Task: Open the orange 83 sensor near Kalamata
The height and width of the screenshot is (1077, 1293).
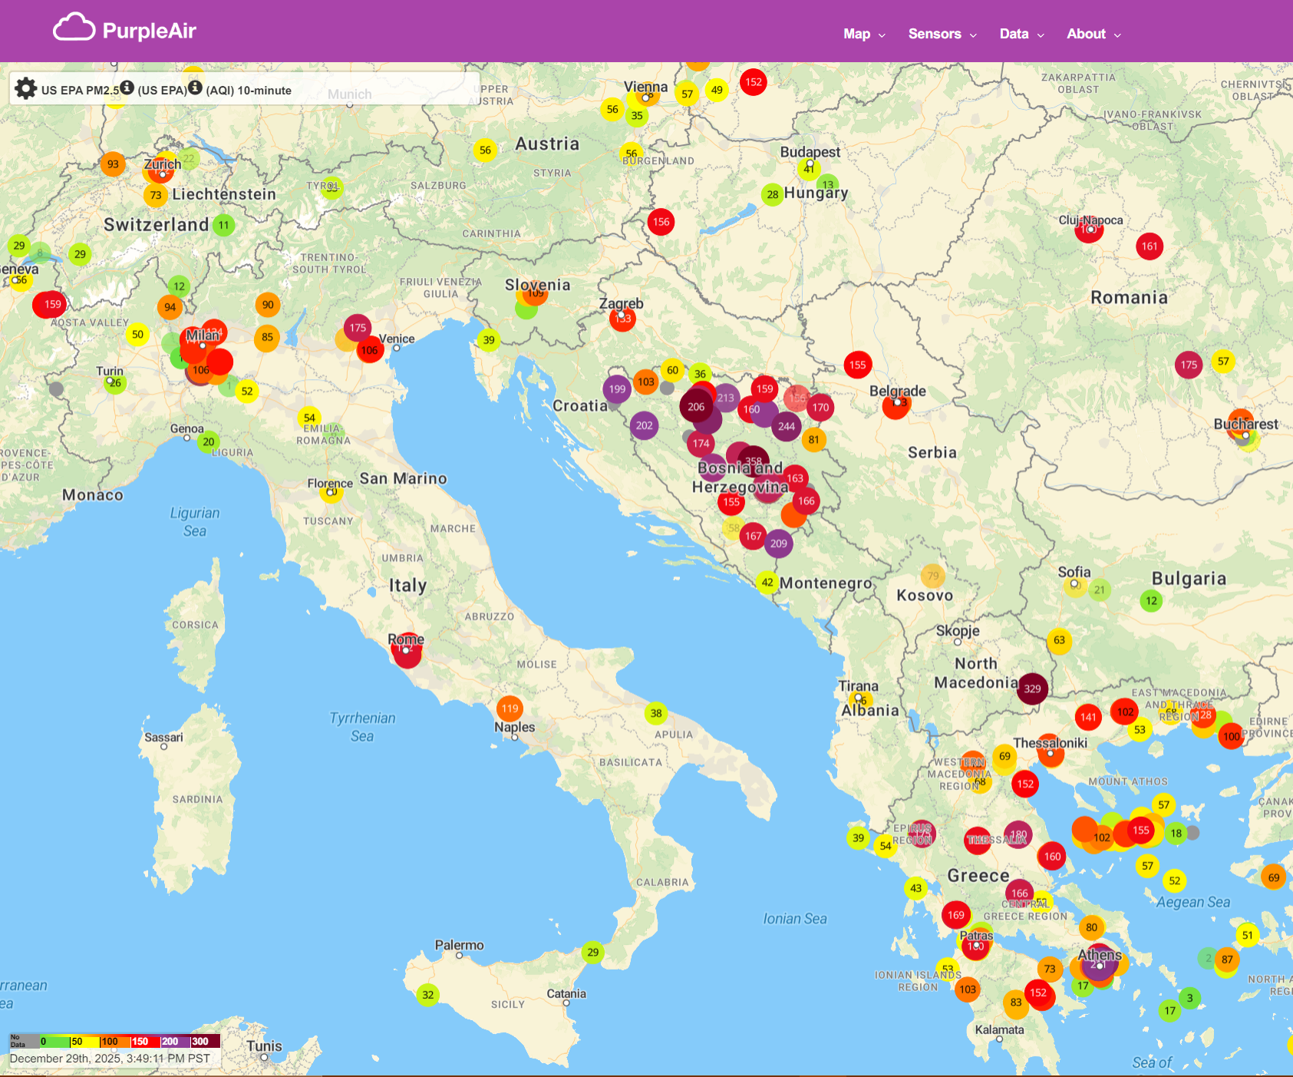Action: [x=1016, y=1003]
